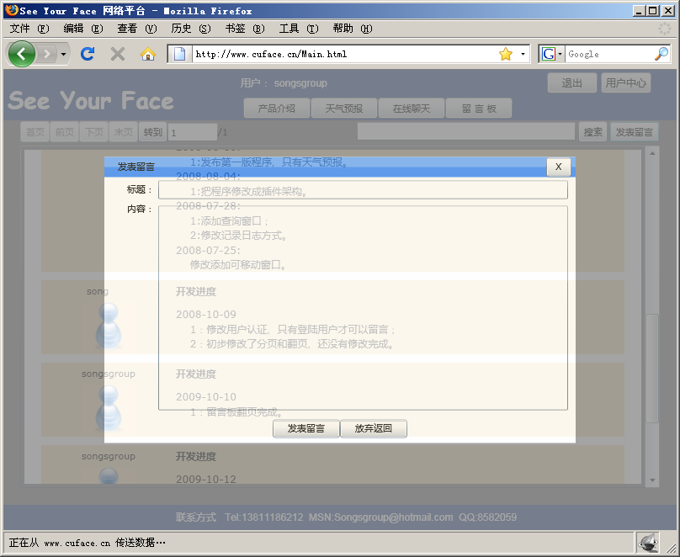Click the 2008-10-09 date text

click(206, 315)
